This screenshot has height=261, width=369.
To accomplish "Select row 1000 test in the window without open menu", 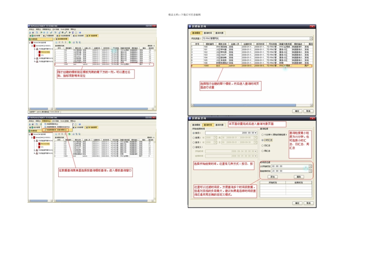I will pyautogui.click(x=104, y=64).
